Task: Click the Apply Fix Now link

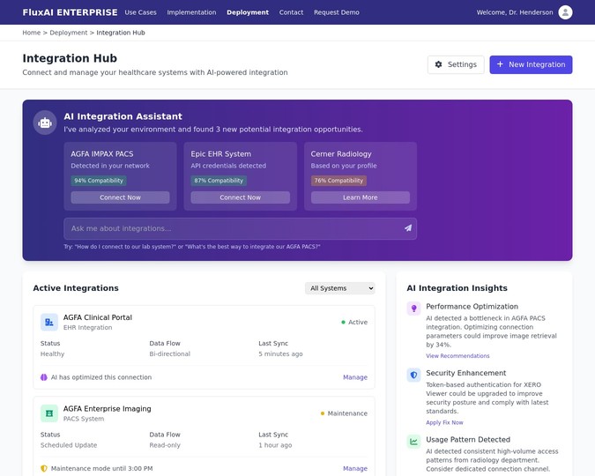Action: (x=444, y=422)
